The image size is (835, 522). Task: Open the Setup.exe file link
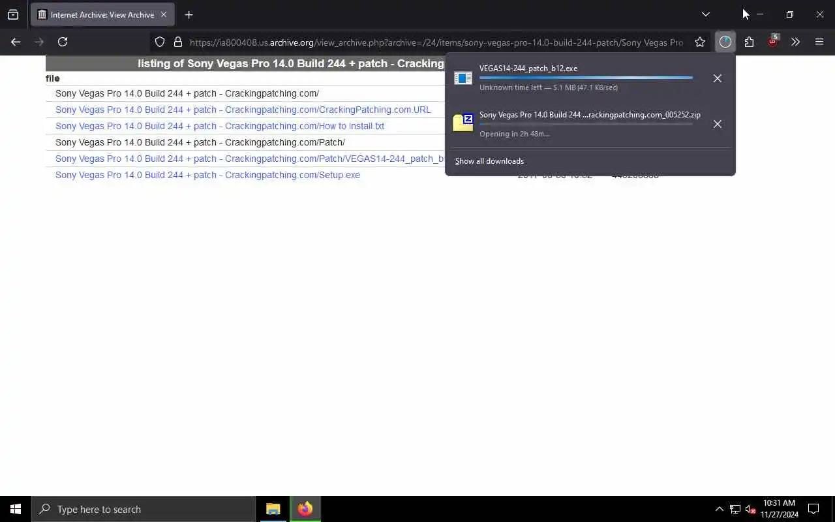(207, 175)
